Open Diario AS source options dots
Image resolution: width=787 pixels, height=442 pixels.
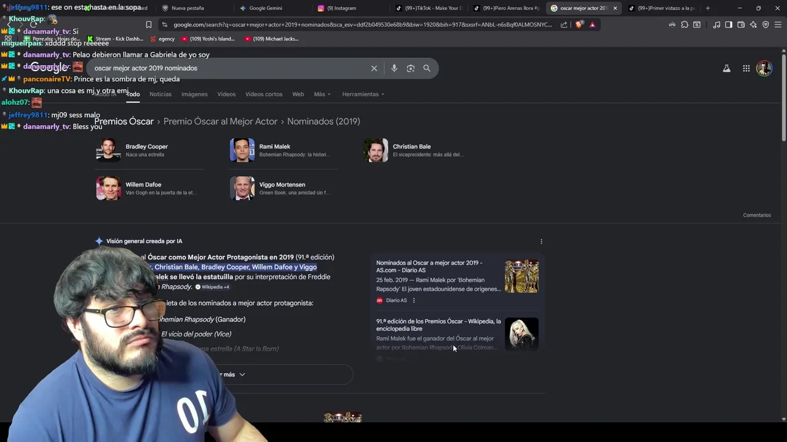pos(414,300)
